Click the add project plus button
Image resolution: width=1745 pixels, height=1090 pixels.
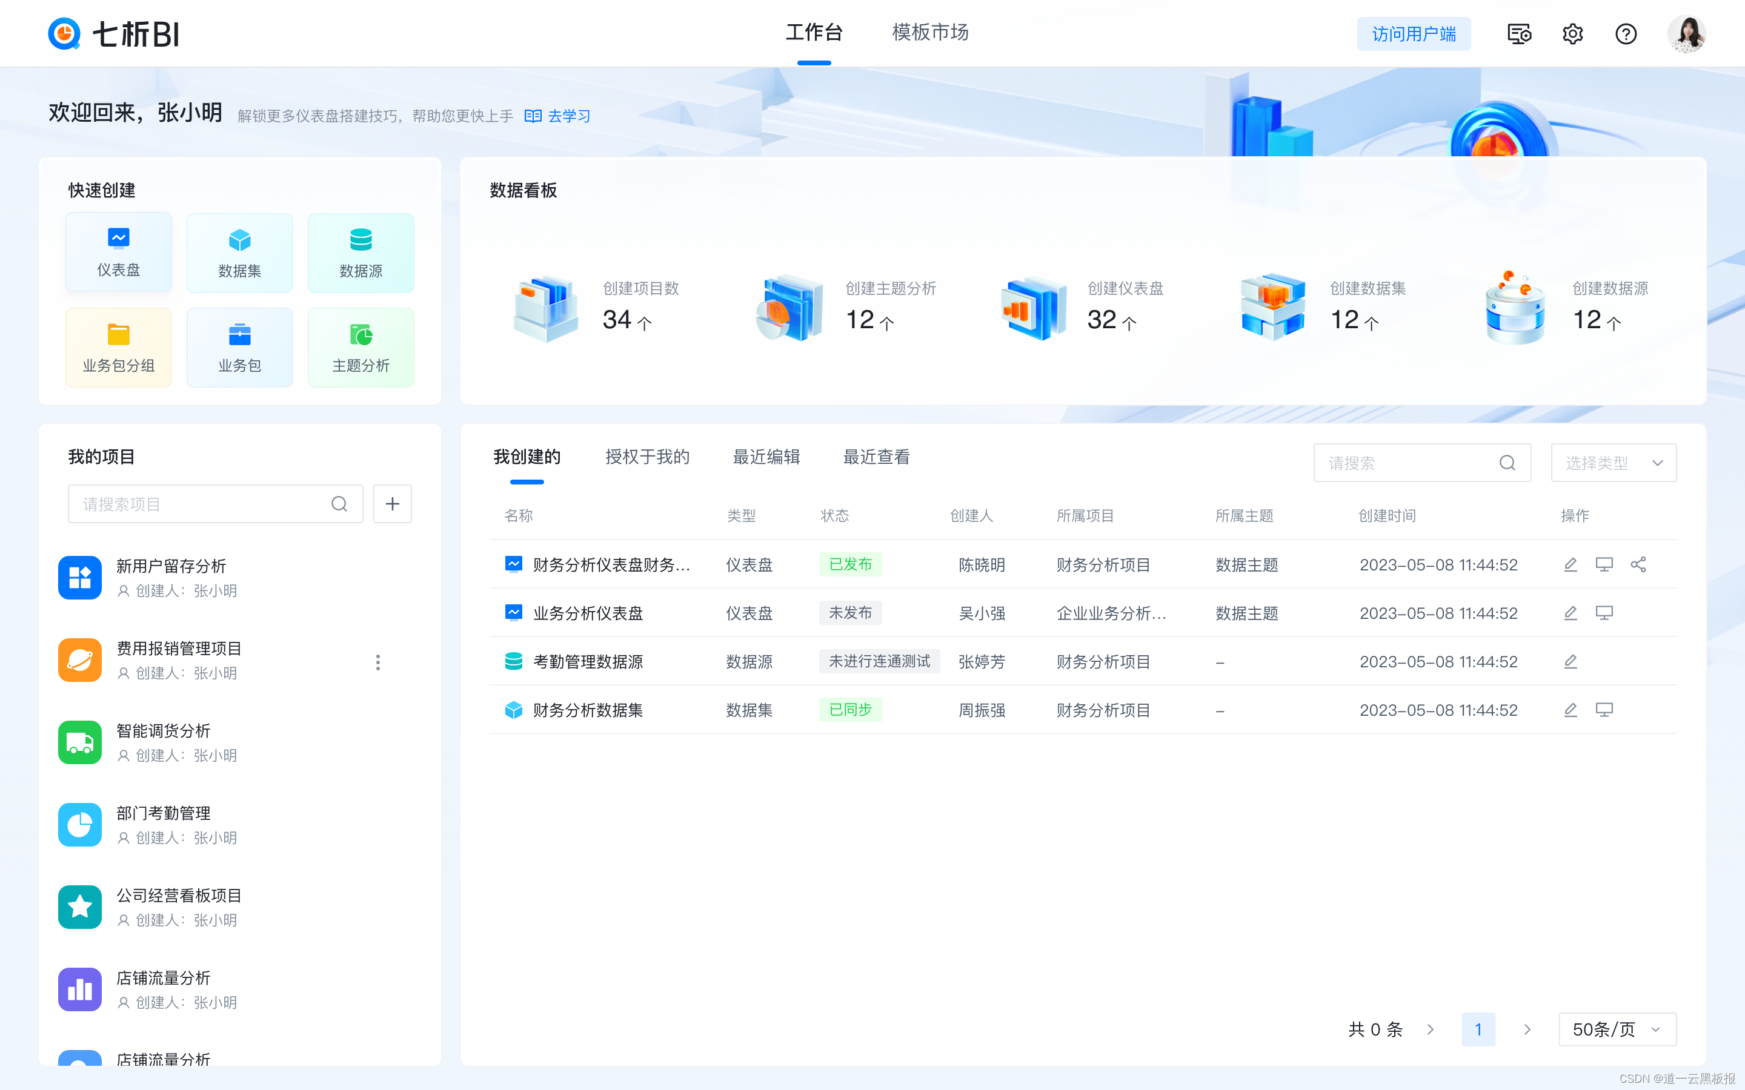point(392,504)
